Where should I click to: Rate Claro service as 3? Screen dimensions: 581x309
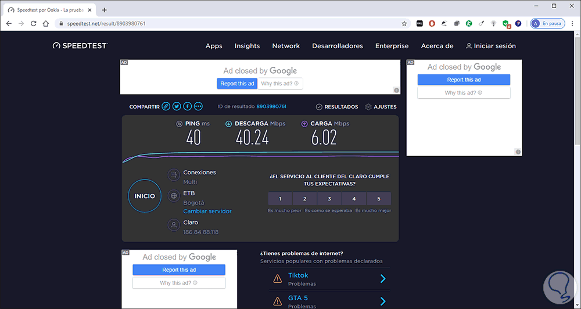click(329, 199)
